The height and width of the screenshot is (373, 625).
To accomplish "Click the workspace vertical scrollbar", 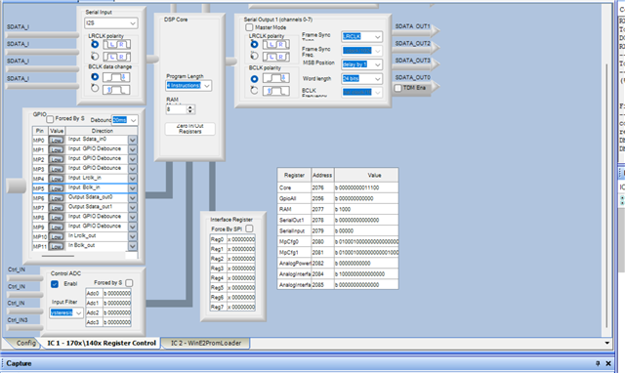I will [607, 195].
